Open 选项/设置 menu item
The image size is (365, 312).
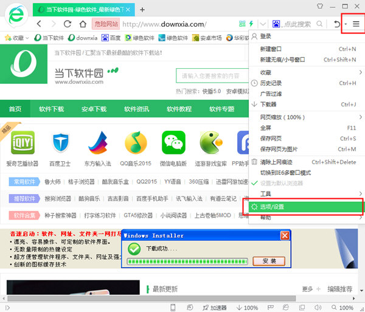pos(305,207)
